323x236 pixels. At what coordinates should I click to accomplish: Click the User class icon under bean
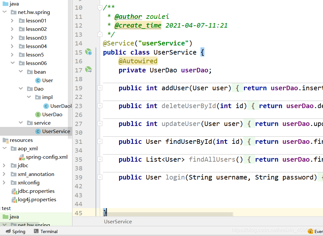[x=38, y=81]
